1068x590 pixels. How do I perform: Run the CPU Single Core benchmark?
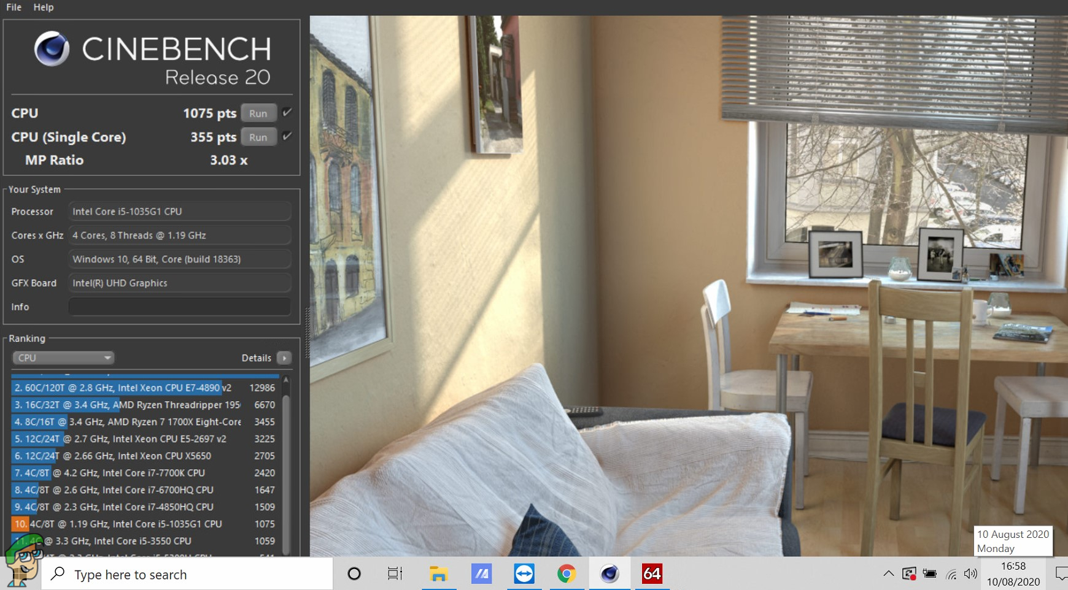coord(258,137)
